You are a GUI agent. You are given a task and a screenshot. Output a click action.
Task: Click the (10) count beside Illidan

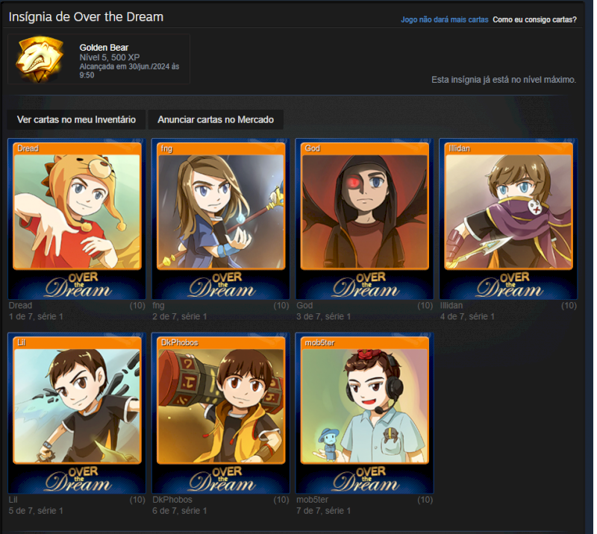point(569,305)
